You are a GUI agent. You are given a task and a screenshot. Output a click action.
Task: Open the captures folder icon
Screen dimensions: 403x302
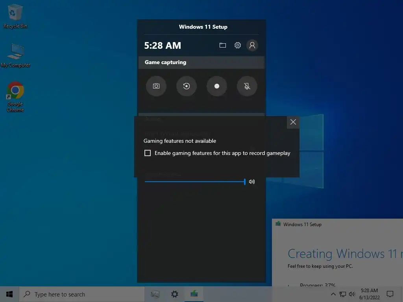click(223, 46)
